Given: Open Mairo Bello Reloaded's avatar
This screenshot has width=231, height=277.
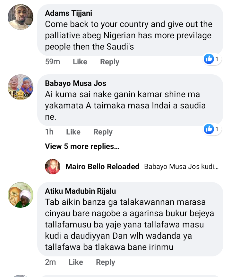Looking at the screenshot, I should [53, 167].
